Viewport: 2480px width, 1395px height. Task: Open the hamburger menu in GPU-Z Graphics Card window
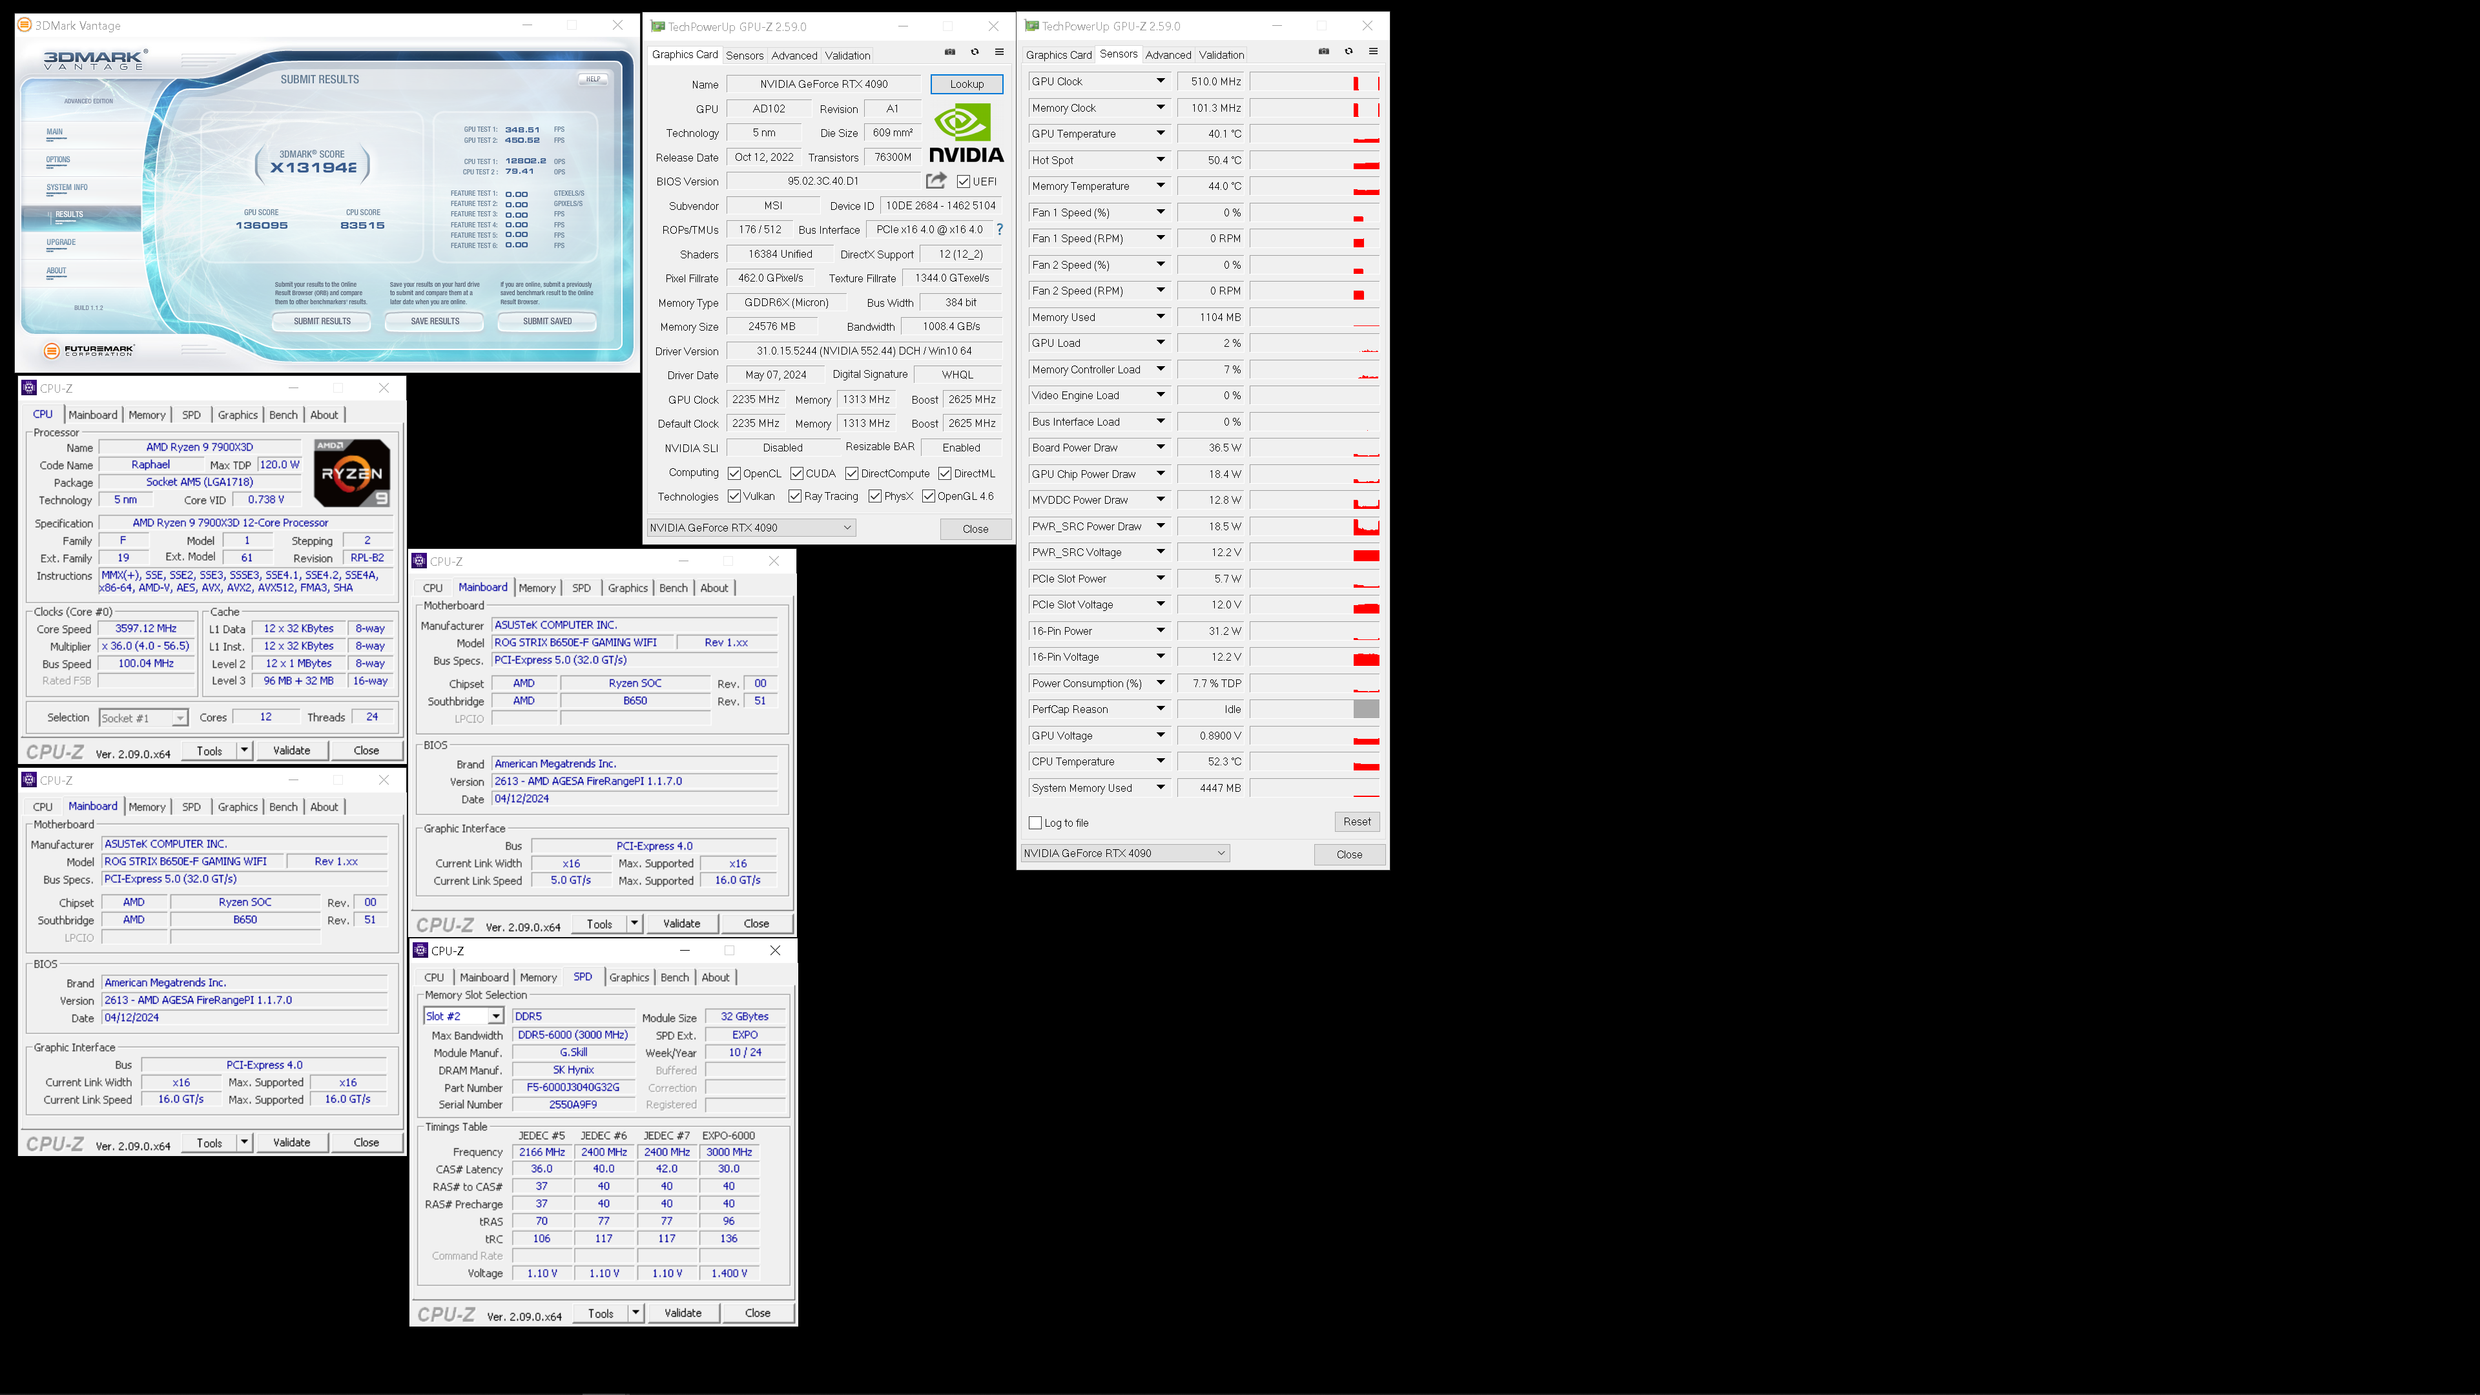pyautogui.click(x=999, y=52)
